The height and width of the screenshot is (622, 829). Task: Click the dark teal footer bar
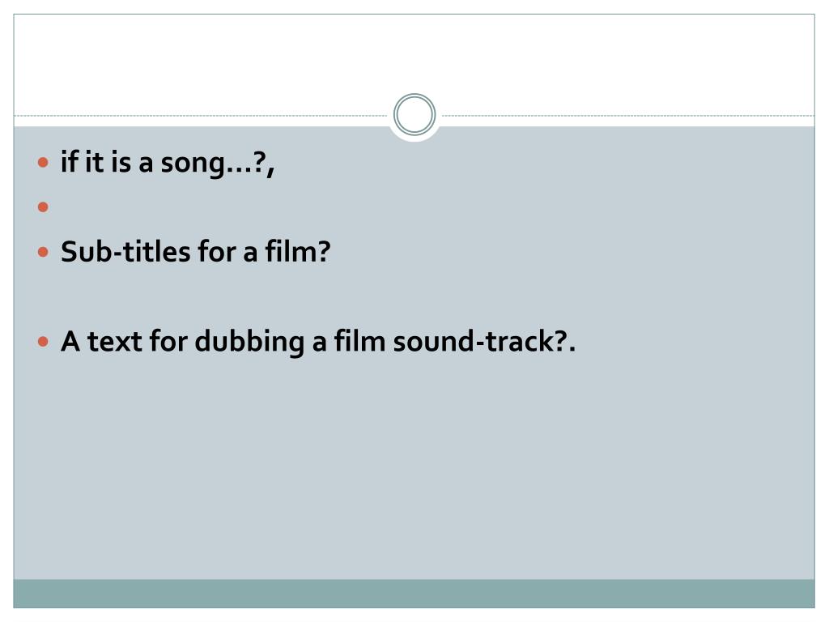click(x=414, y=594)
